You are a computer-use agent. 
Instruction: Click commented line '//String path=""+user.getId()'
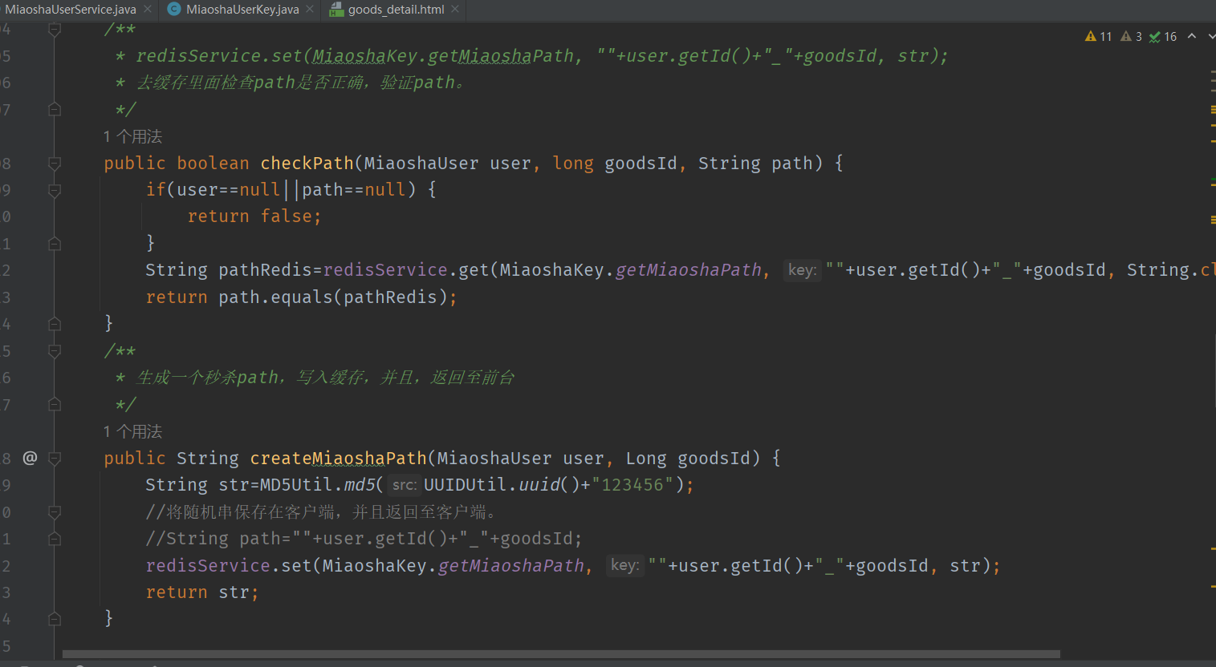coord(364,539)
